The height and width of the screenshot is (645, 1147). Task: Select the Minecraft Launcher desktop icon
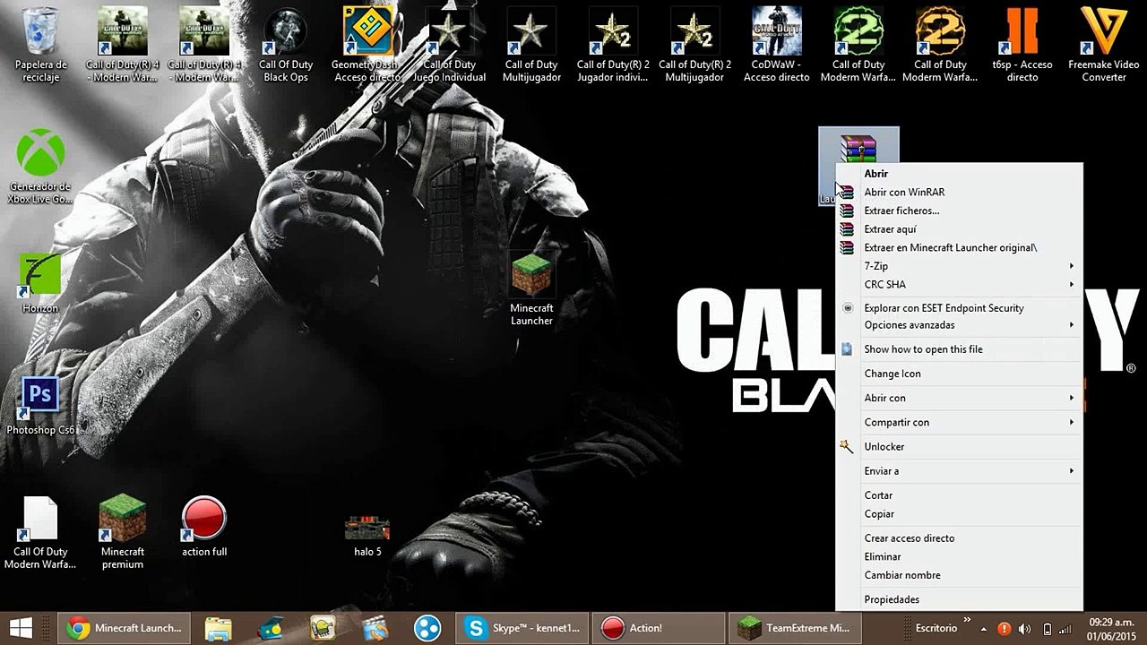[x=531, y=288]
